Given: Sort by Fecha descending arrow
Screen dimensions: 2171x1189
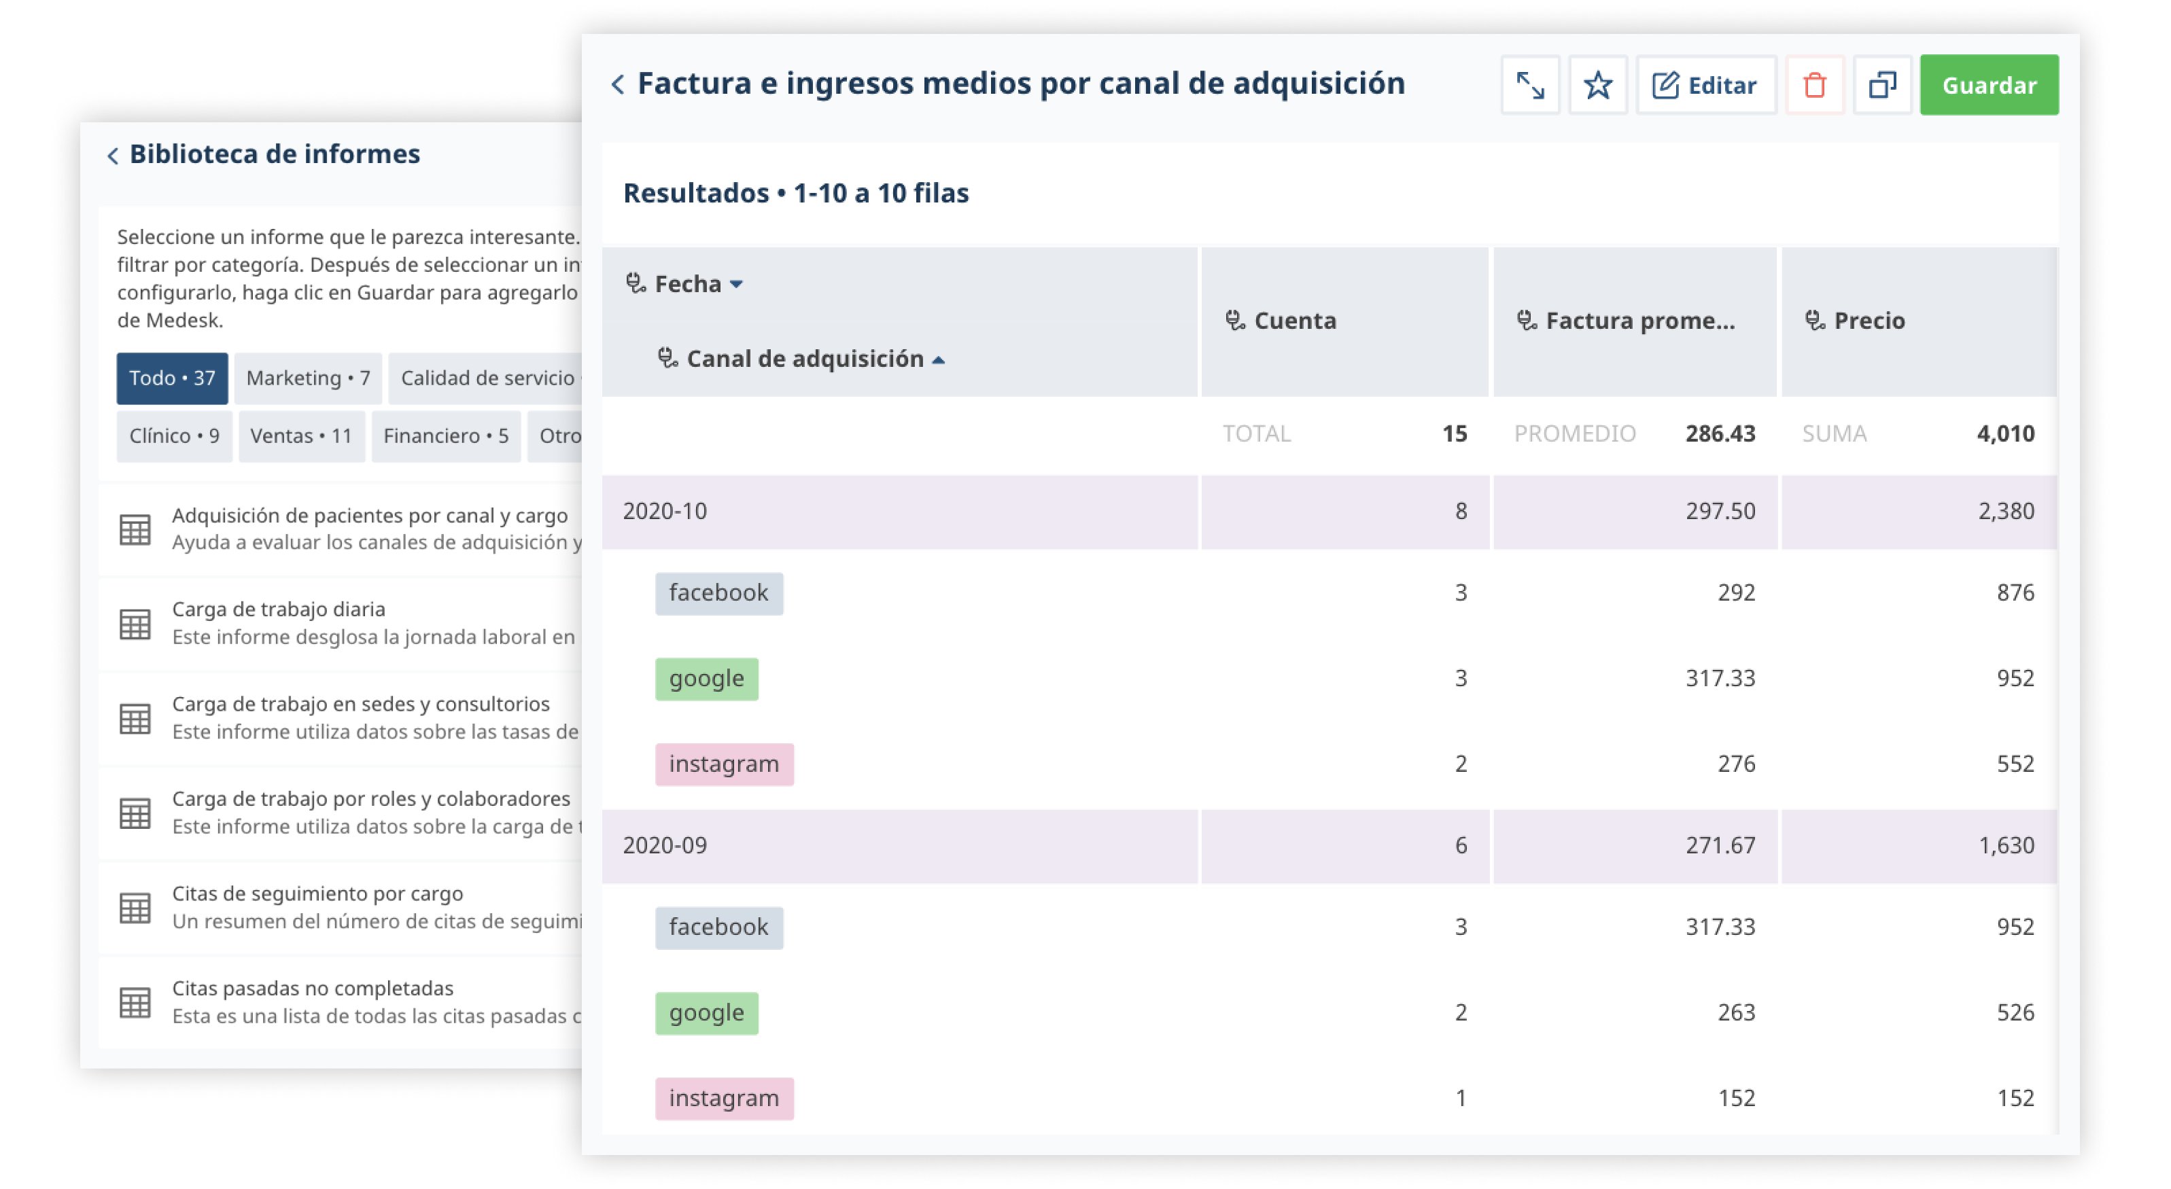Looking at the screenshot, I should click(737, 285).
